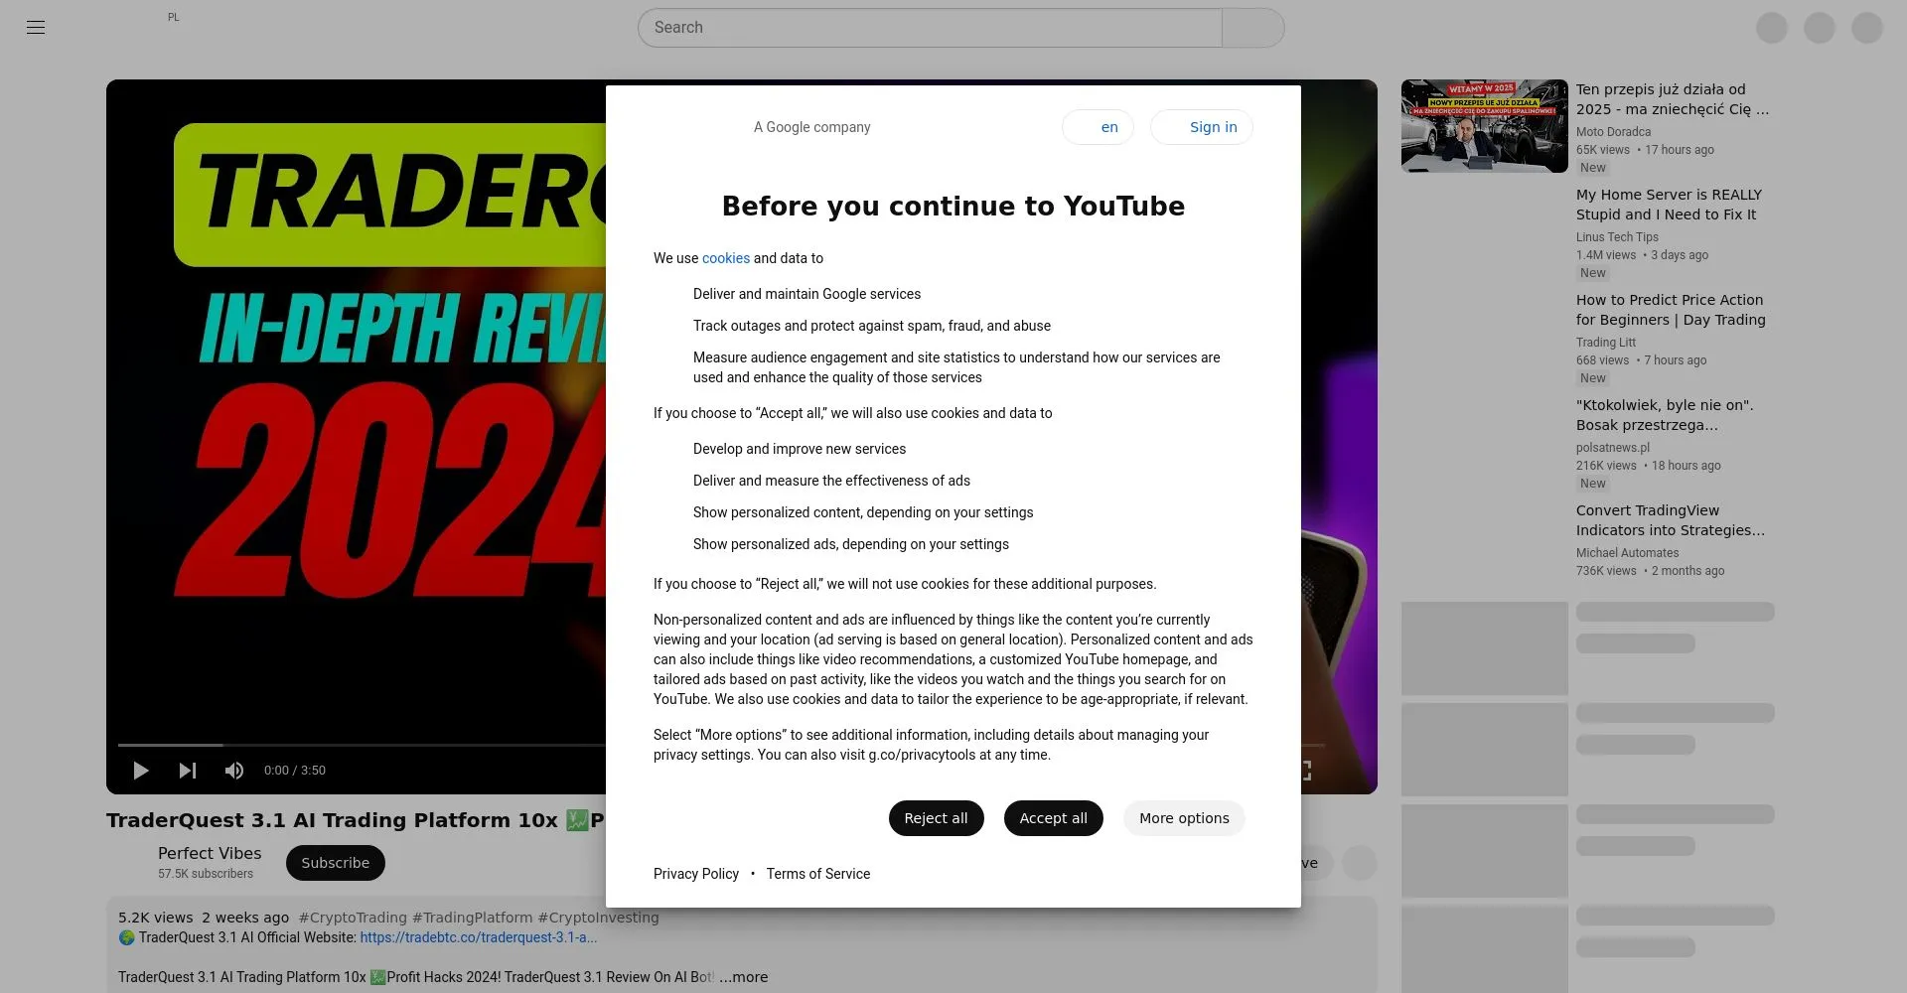Screen dimensions: 1907x993
Task: Reject all cookies
Action: coord(936,818)
